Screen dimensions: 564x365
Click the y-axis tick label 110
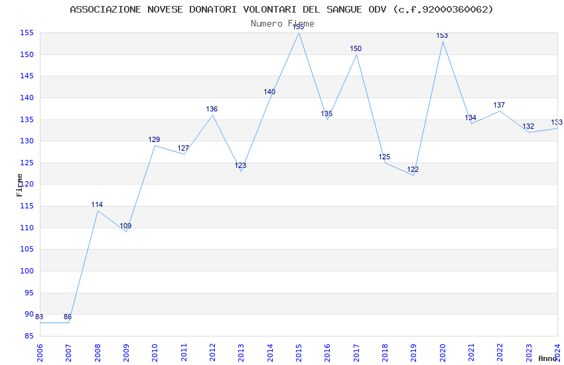[27, 228]
